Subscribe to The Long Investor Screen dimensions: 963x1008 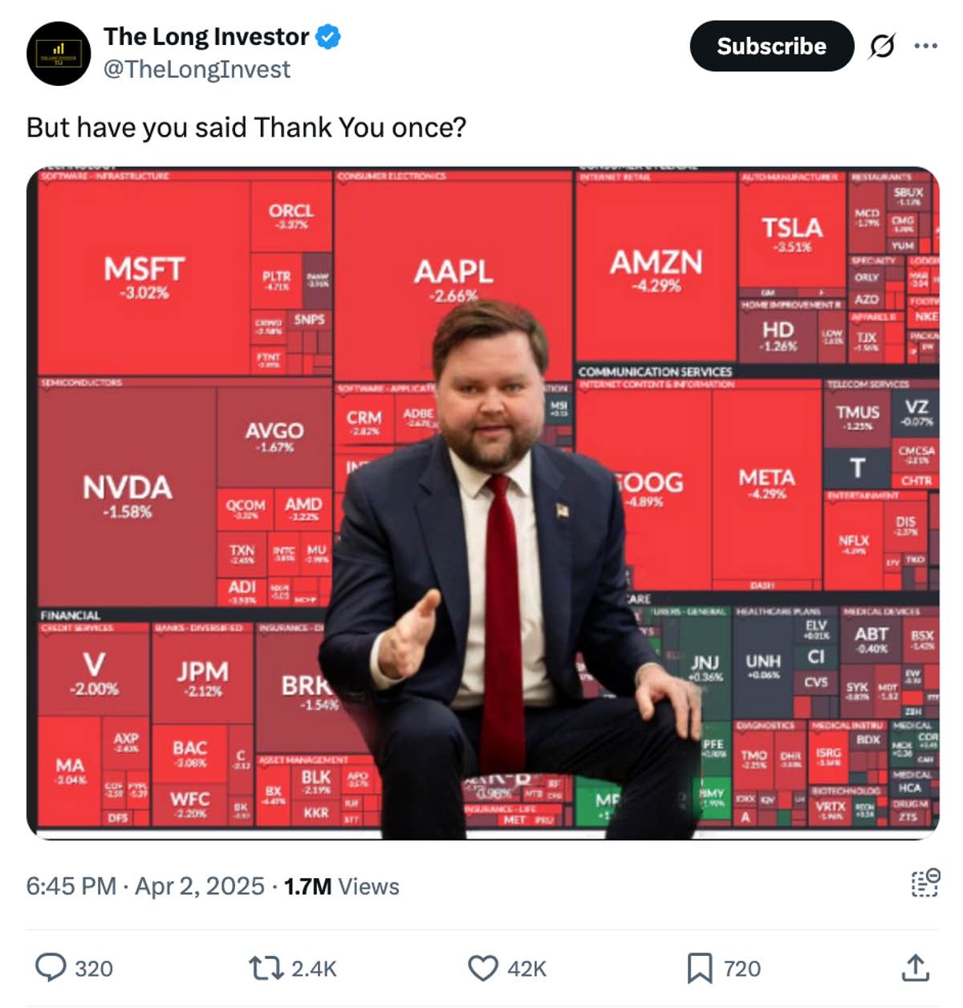(x=771, y=46)
